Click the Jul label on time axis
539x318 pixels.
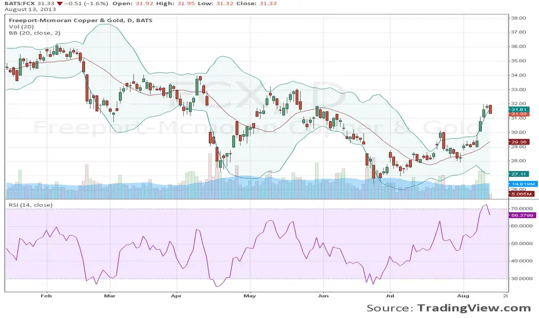pyautogui.click(x=390, y=295)
